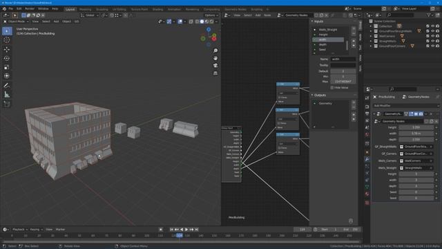The image size is (442, 249).
Task: Click the current frame marker on timeline
Action: pyautogui.click(x=180, y=235)
